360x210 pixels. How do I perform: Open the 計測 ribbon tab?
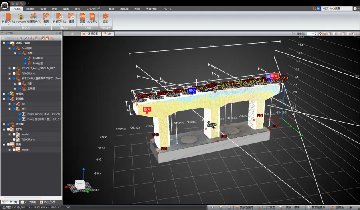(54, 8)
